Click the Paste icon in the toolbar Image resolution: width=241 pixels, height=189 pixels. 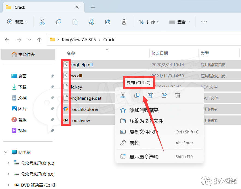click(x=75, y=22)
